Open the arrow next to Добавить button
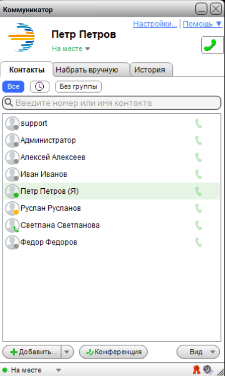 pyautogui.click(x=67, y=352)
